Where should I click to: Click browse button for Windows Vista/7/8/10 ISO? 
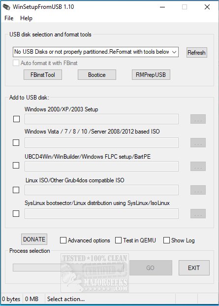coord(198,143)
